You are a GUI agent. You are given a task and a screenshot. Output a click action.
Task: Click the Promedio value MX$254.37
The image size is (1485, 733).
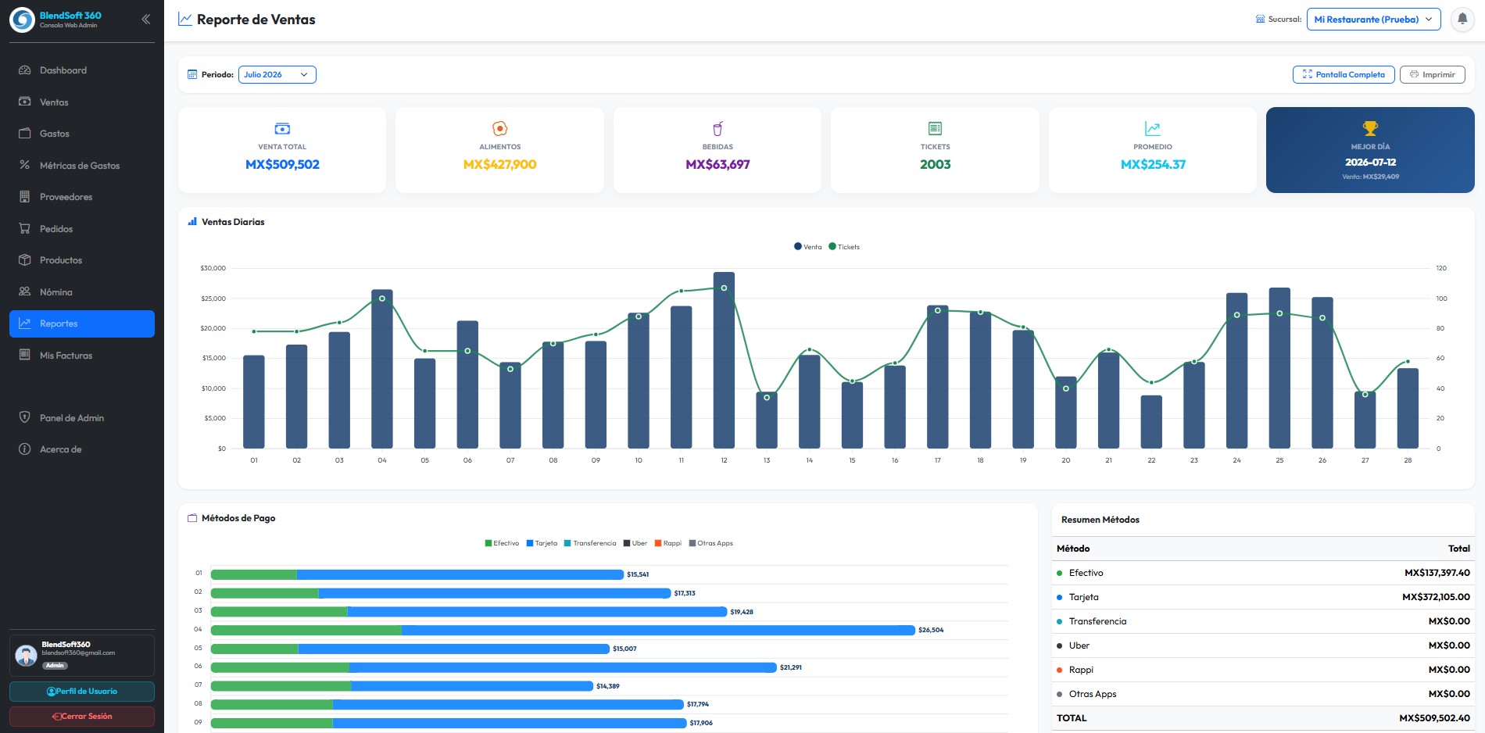click(1153, 164)
